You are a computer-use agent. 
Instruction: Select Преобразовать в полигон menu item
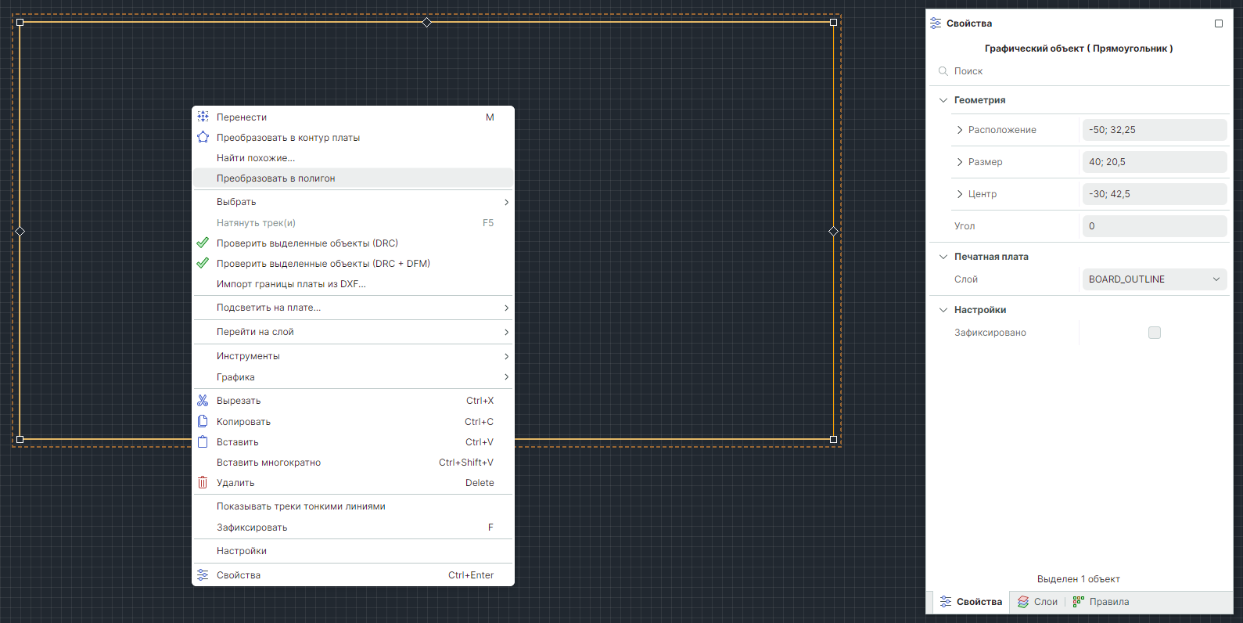coord(275,178)
